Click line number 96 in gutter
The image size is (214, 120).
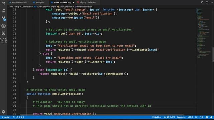[14, 106]
